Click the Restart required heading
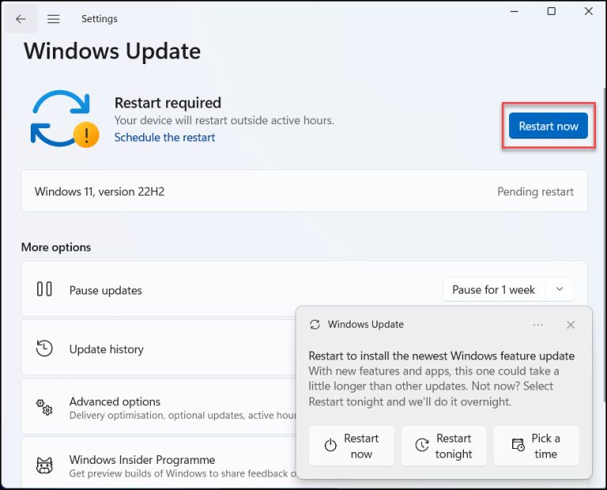The width and height of the screenshot is (607, 490). pos(168,103)
